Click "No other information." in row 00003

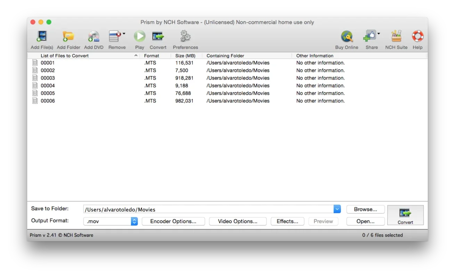coord(321,78)
